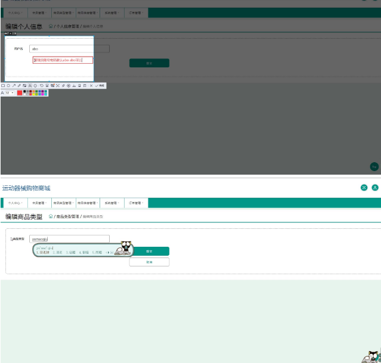
Task: Click the product type input field
Action: [69, 239]
